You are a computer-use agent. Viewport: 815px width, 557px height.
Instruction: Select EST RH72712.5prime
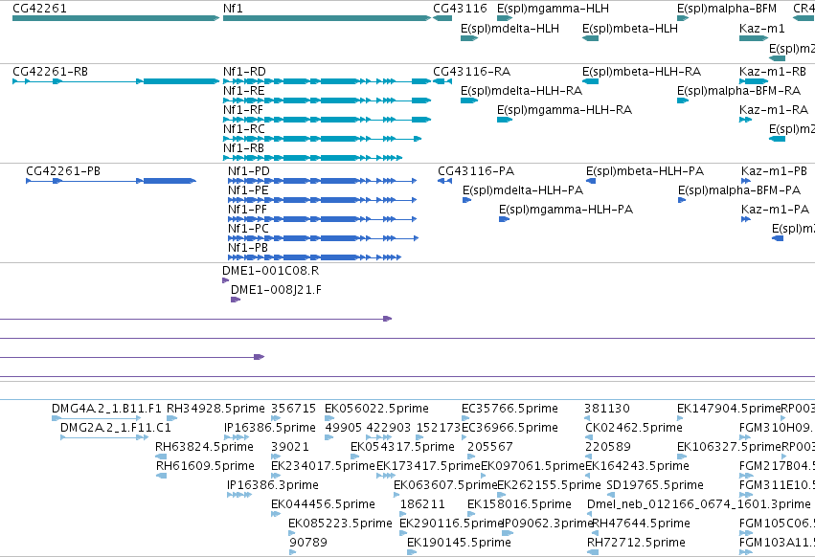tap(593, 552)
